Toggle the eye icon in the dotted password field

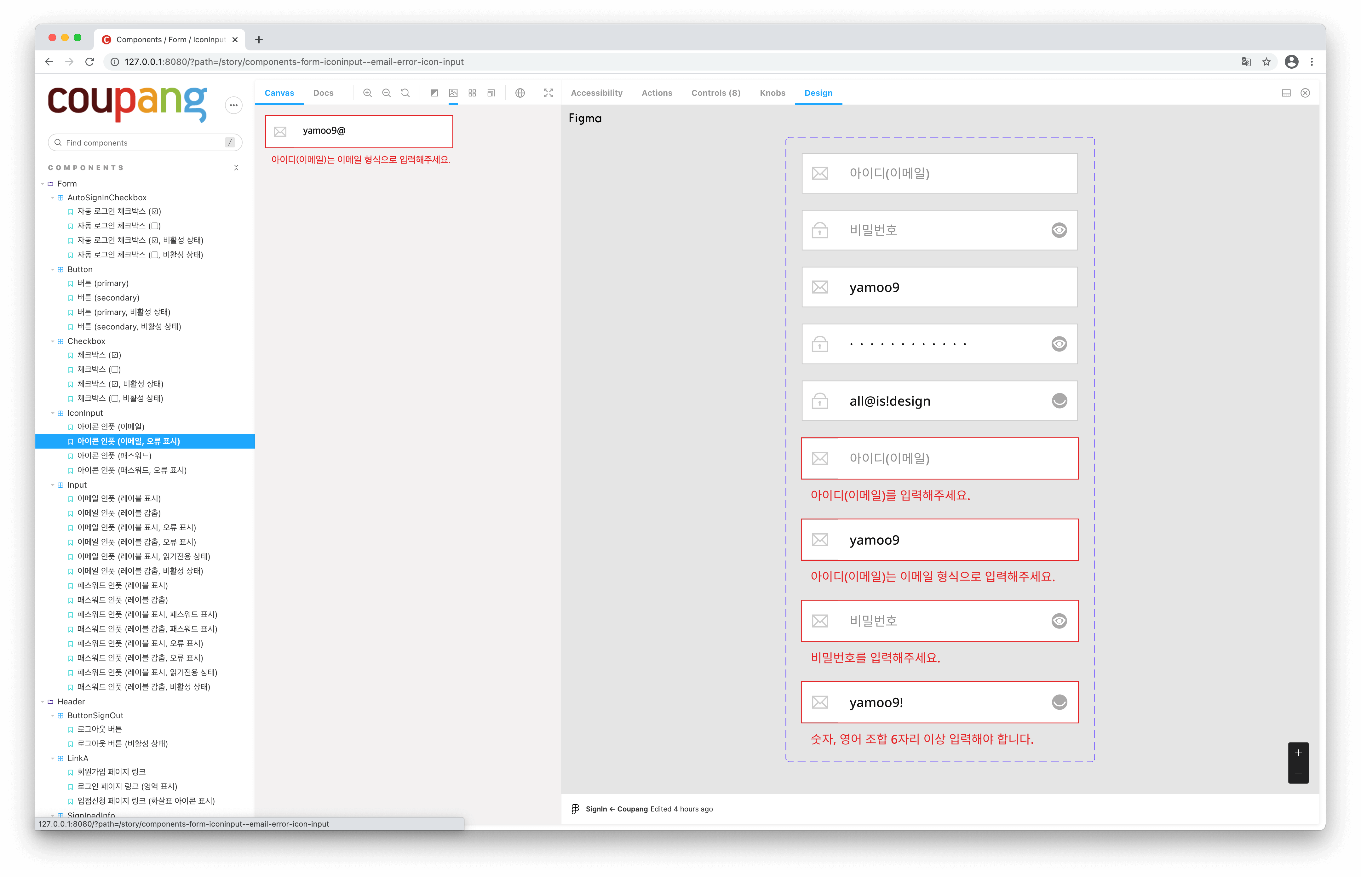1059,344
